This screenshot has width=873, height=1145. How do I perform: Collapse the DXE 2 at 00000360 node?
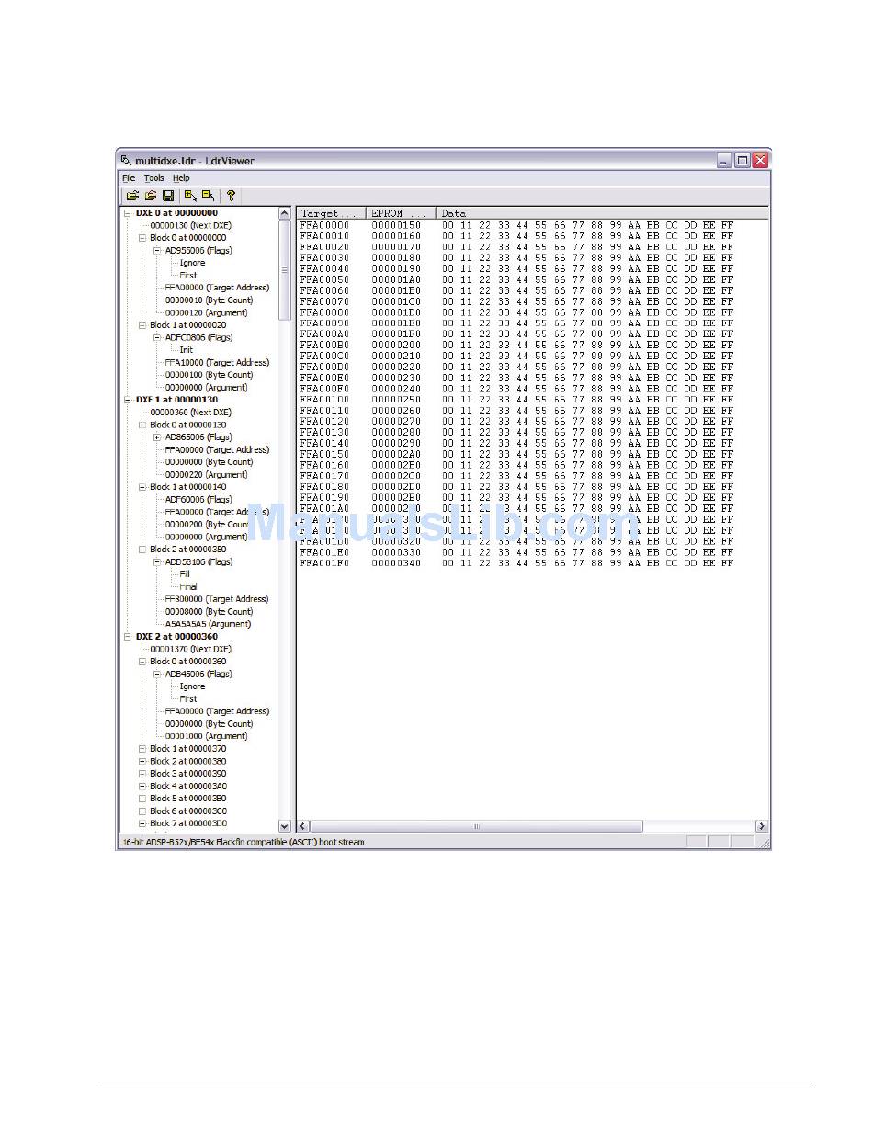tap(128, 636)
